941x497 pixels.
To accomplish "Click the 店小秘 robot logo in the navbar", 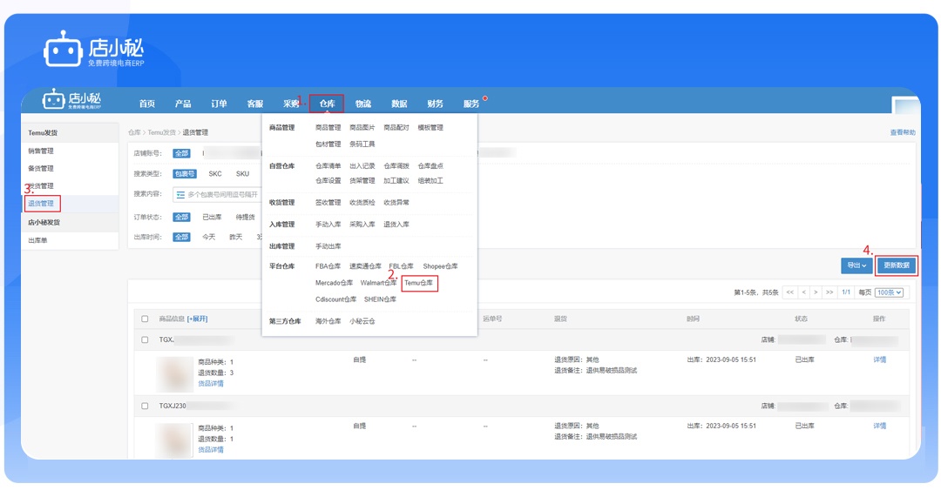I will click(x=71, y=100).
